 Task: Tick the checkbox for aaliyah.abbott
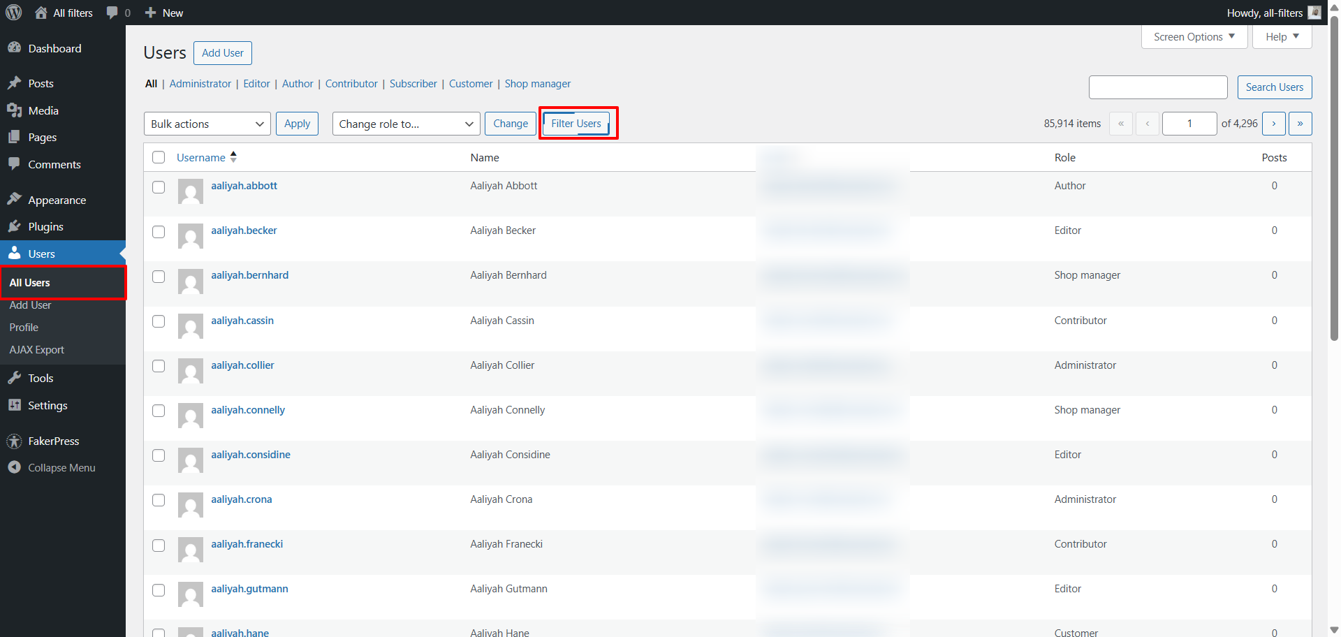click(159, 187)
